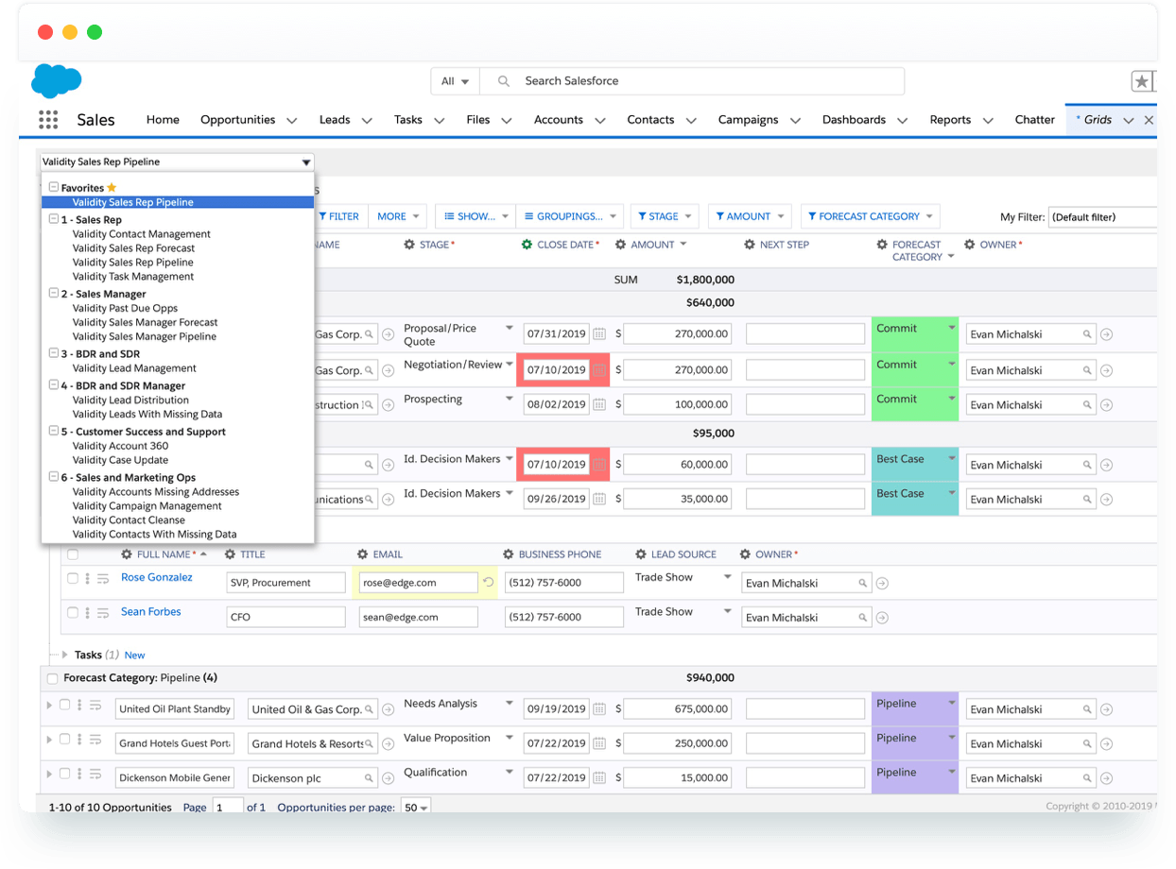Click the gear icon on BUSINESS PHONE column
Image resolution: width=1176 pixels, height=869 pixels.
point(509,554)
